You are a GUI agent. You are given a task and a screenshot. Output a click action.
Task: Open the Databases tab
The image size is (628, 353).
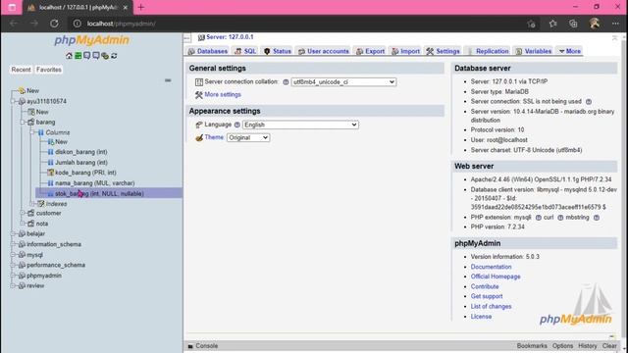point(208,51)
